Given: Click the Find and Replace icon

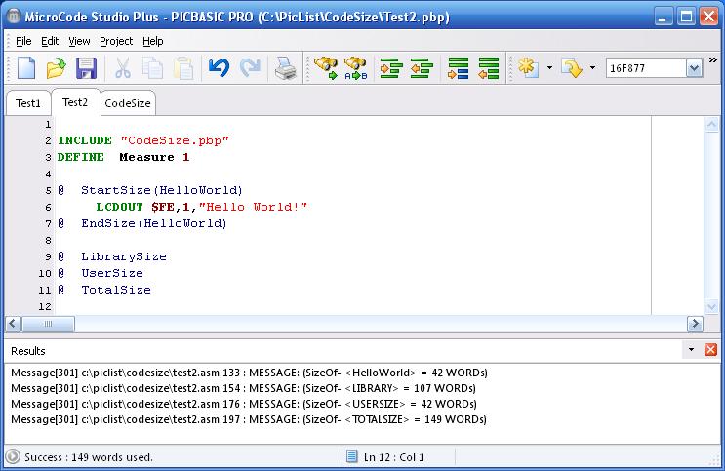Looking at the screenshot, I should coord(356,68).
